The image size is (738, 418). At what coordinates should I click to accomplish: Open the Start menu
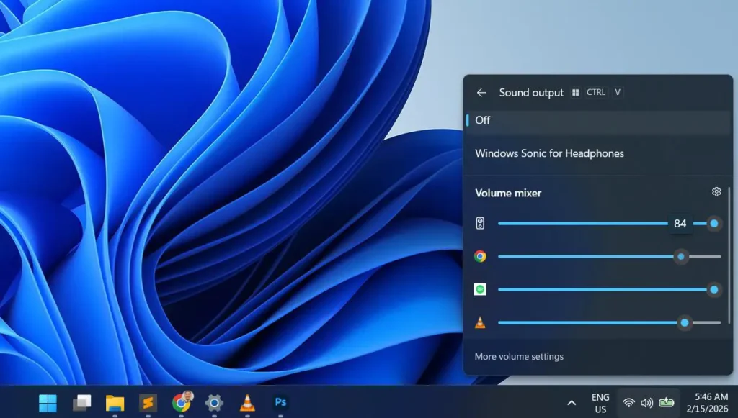(x=48, y=403)
